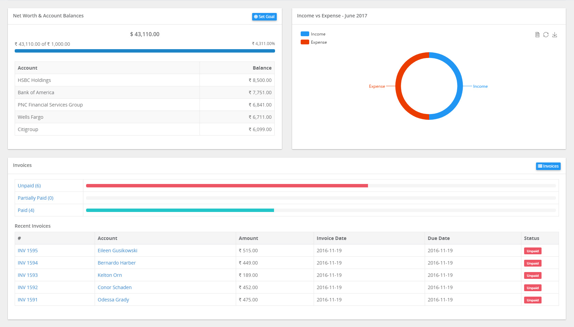
Task: Download chart as image icon
Action: pyautogui.click(x=555, y=35)
